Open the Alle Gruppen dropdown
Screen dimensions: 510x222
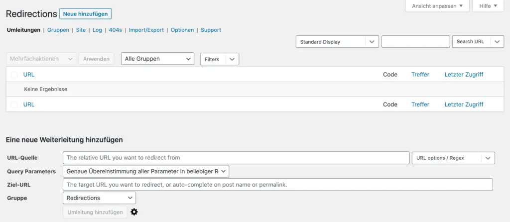pyautogui.click(x=157, y=59)
